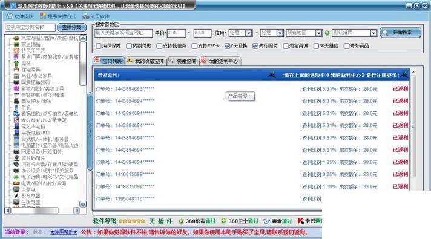Screen dimensions: 431x239
Task: Open the 所有地区 region dropdown
Action: point(318,33)
